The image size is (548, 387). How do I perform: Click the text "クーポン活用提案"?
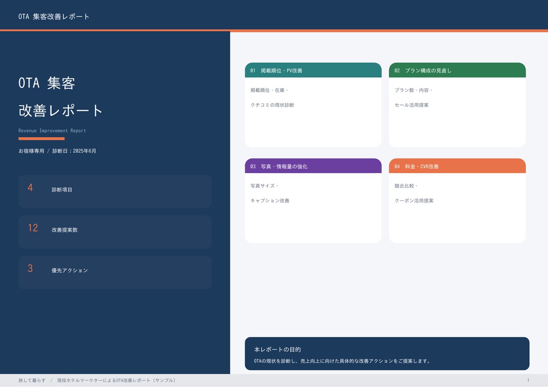point(414,200)
